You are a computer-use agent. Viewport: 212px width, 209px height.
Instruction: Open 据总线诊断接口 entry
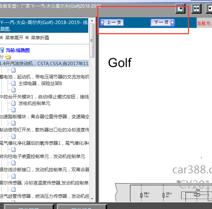click(44, 170)
